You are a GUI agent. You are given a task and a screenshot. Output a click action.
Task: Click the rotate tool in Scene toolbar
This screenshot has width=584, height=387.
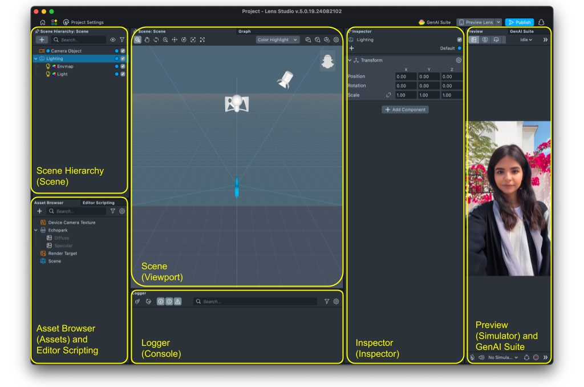pyautogui.click(x=156, y=40)
